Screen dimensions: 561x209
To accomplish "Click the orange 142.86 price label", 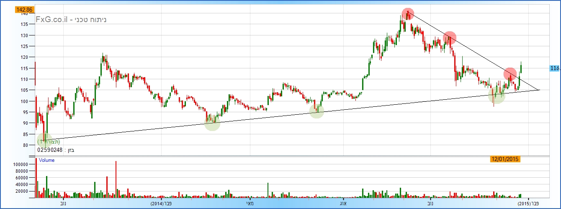I will click(24, 9).
